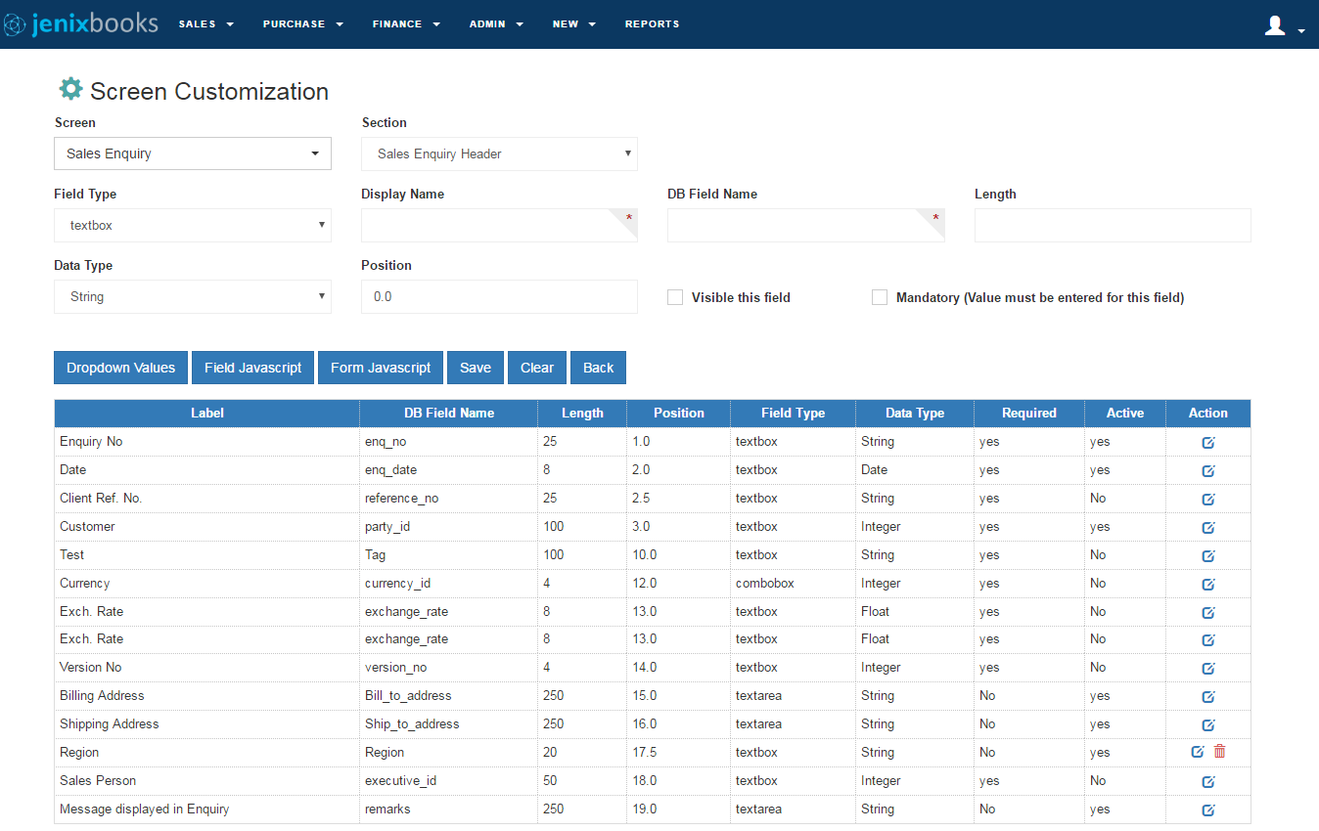Edit the Shipping Address row
Viewport: 1319px width, 831px height.
tap(1208, 725)
